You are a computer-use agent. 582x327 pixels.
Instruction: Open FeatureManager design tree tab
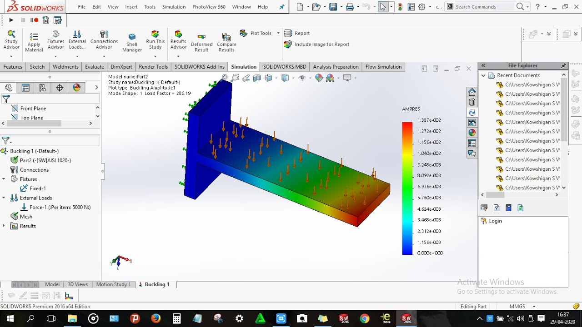tap(9, 88)
